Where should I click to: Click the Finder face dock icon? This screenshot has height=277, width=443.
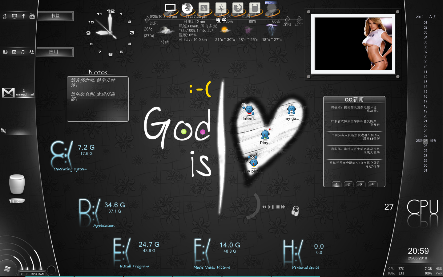pyautogui.click(x=204, y=8)
